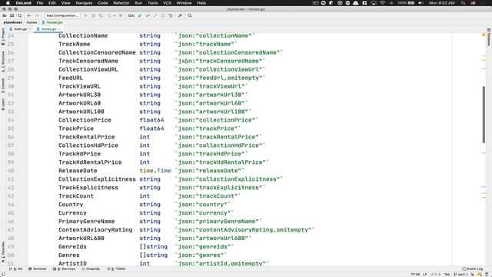Open the Learn tool window sidebar tab
Image resolution: width=492 pixels, height=277 pixels.
pyautogui.click(x=3, y=105)
